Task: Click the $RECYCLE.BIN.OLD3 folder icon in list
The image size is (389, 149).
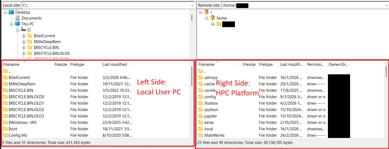Action: (x=5, y=116)
